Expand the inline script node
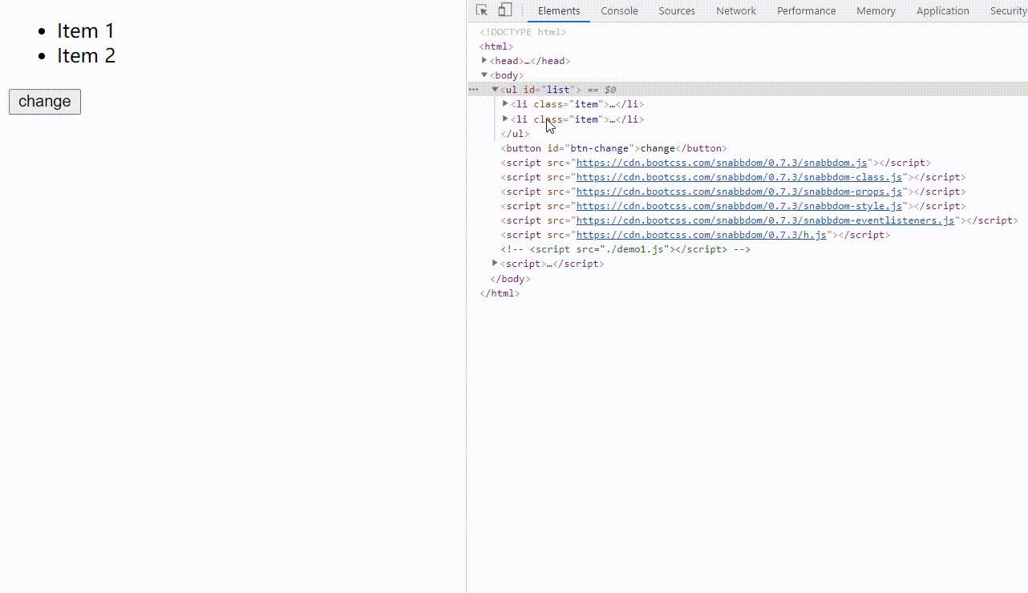 point(495,263)
